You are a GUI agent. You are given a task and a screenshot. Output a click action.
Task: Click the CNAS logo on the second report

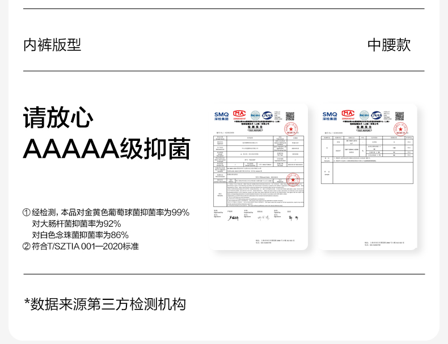click(377, 115)
